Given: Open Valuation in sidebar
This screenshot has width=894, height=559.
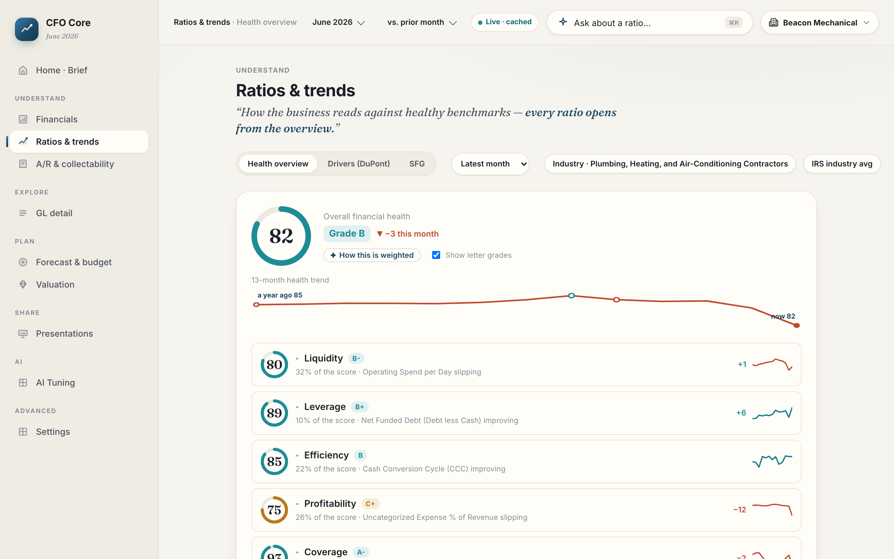Looking at the screenshot, I should click(79, 285).
